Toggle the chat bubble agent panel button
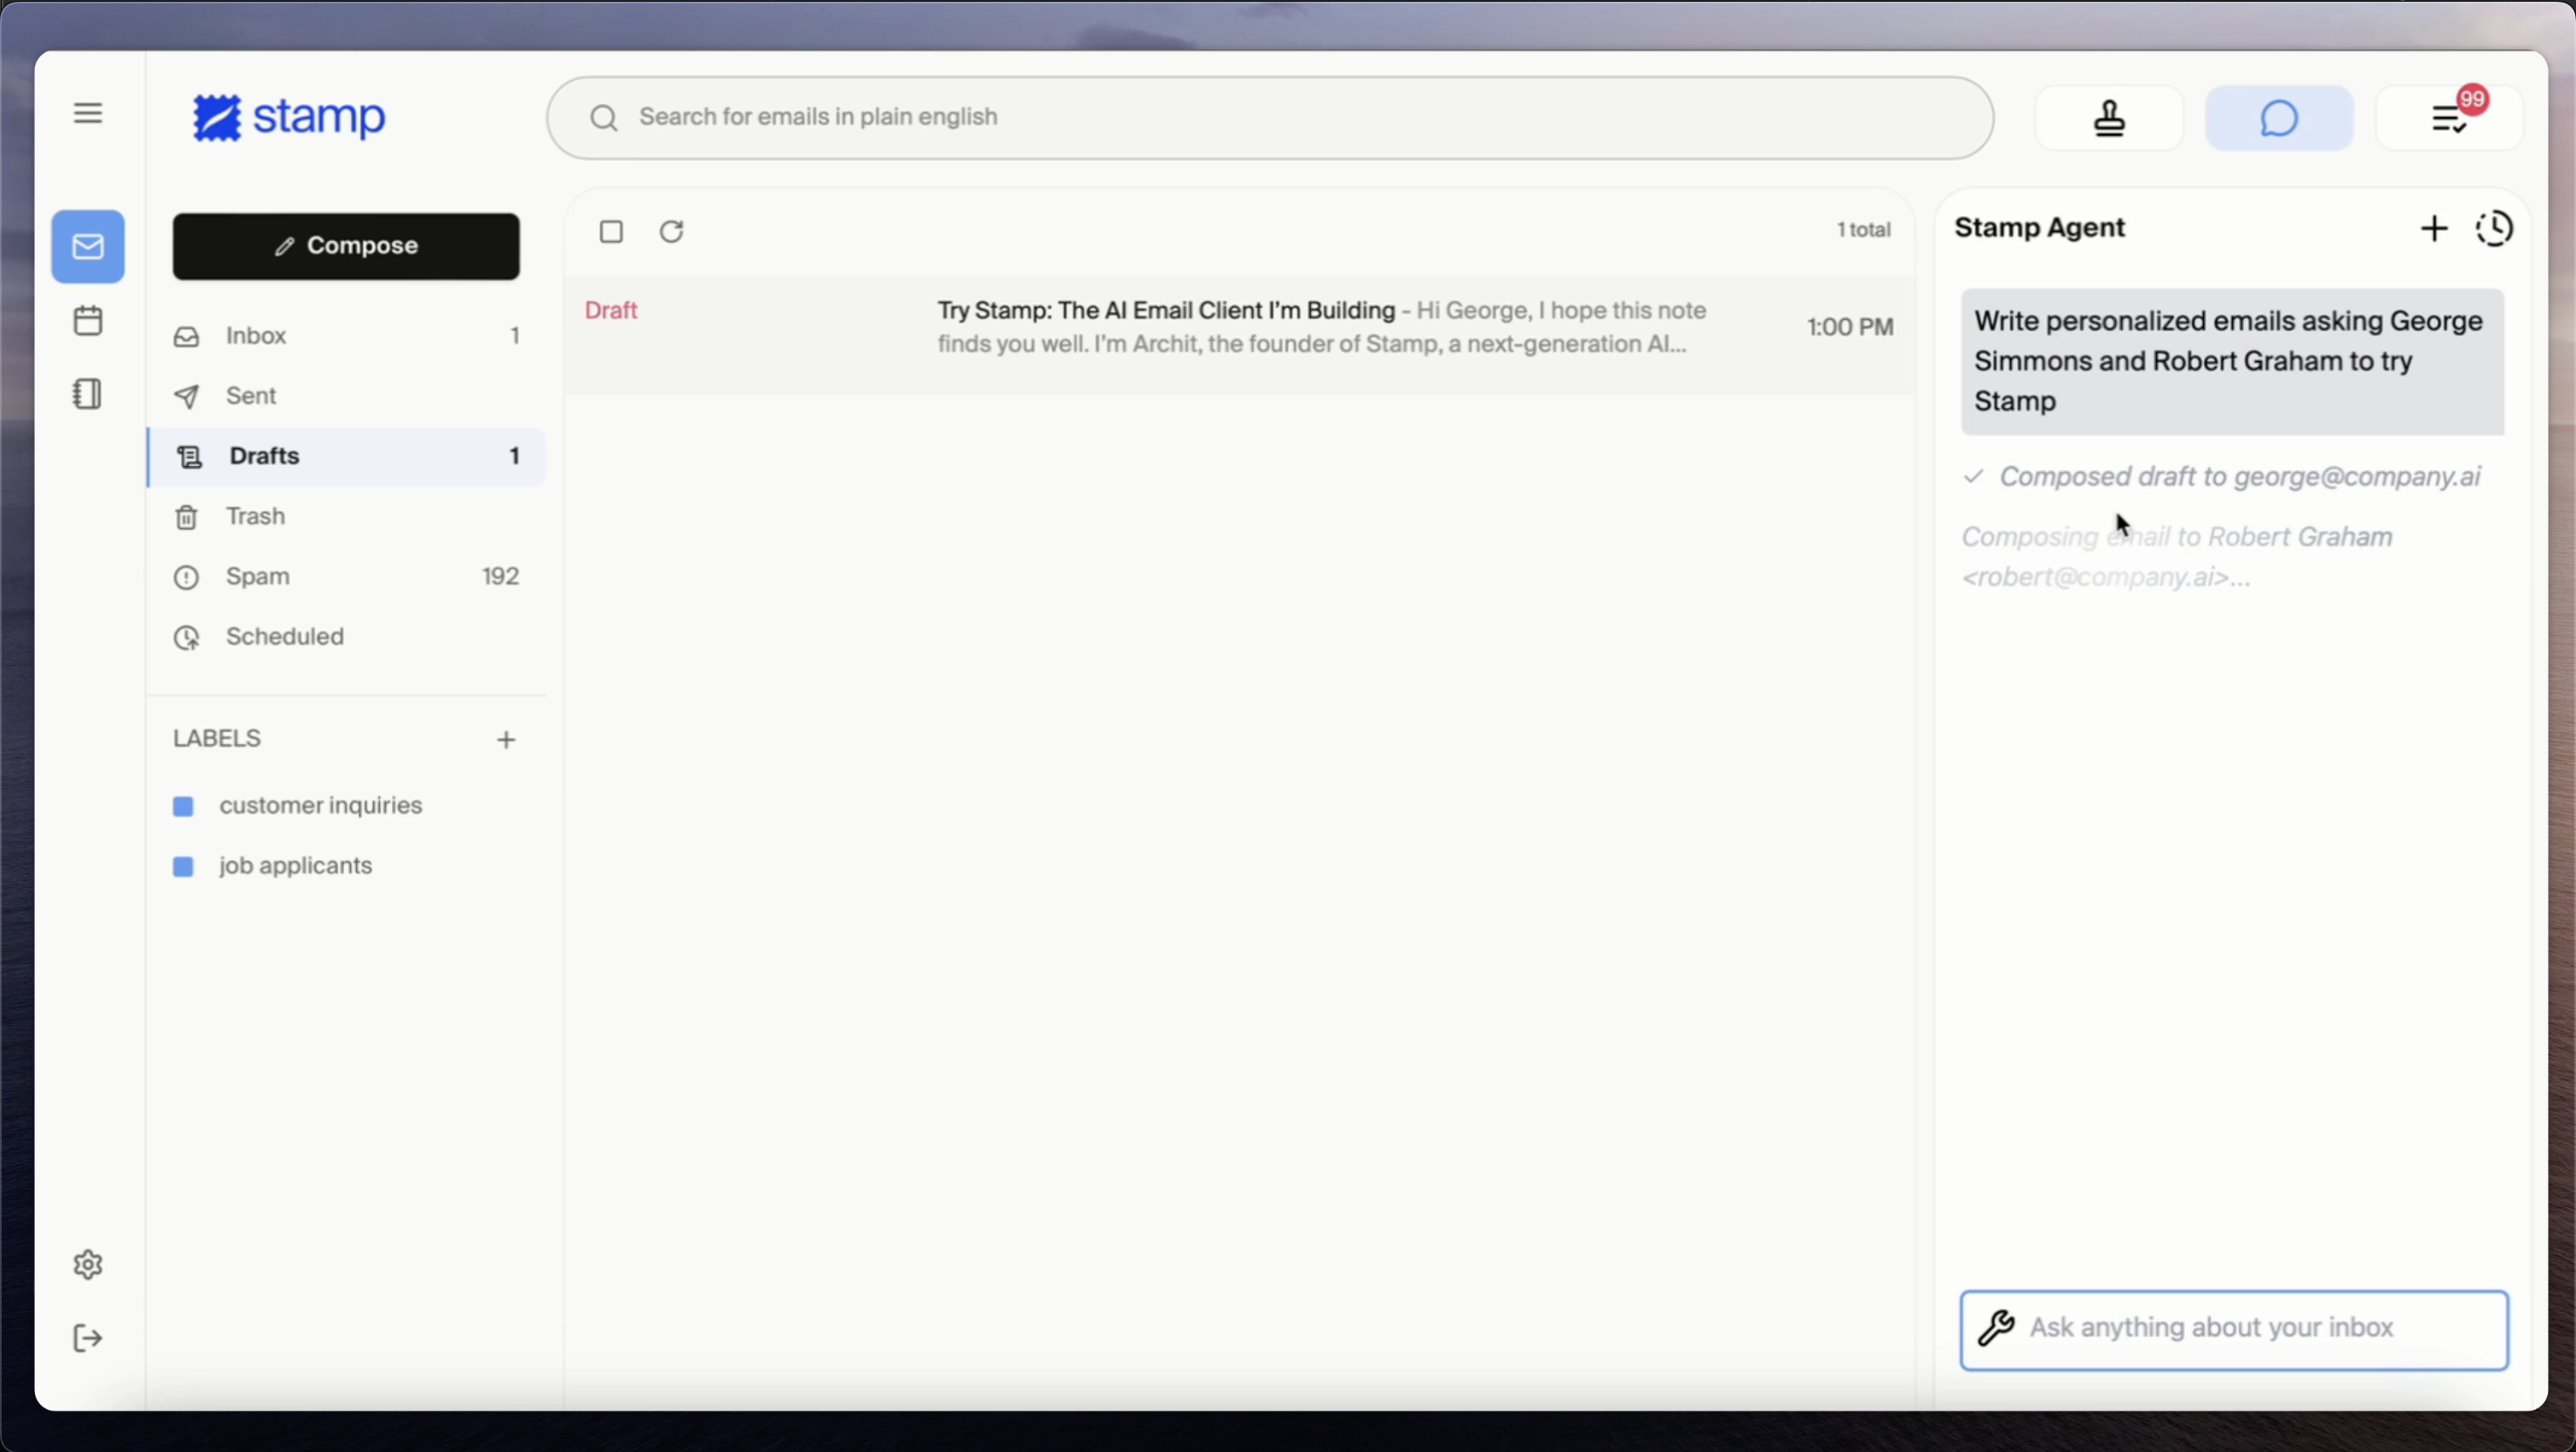 [2278, 119]
